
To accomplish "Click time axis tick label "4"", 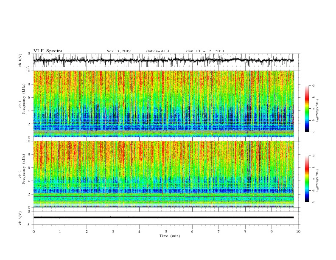I will point(139,232).
